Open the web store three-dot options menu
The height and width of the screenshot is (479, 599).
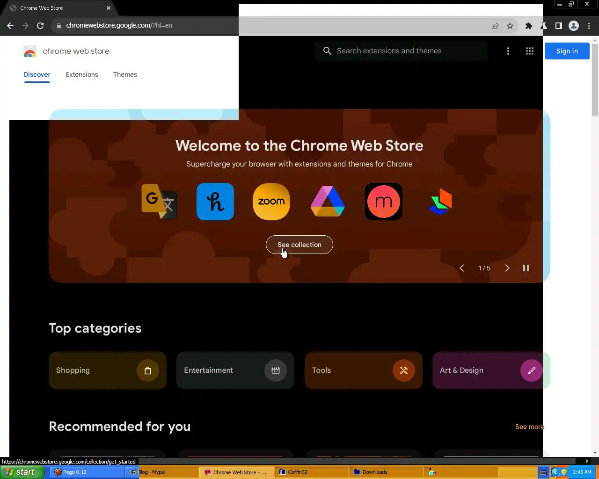click(508, 51)
